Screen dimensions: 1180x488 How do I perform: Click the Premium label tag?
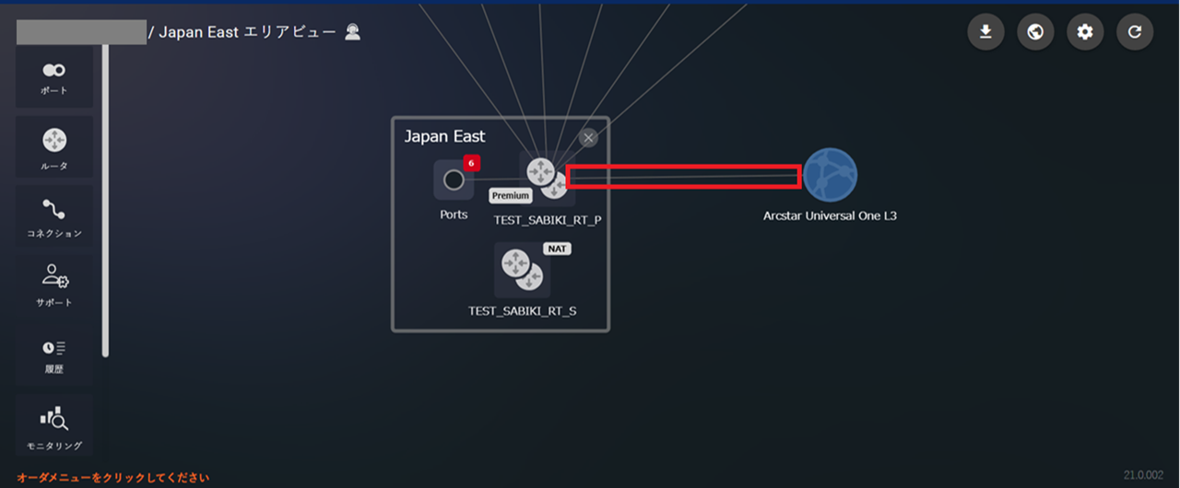[511, 196]
